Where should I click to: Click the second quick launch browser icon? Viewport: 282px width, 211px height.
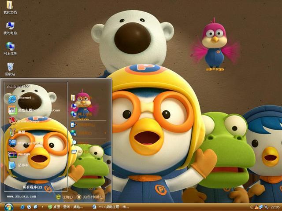pos(29,207)
